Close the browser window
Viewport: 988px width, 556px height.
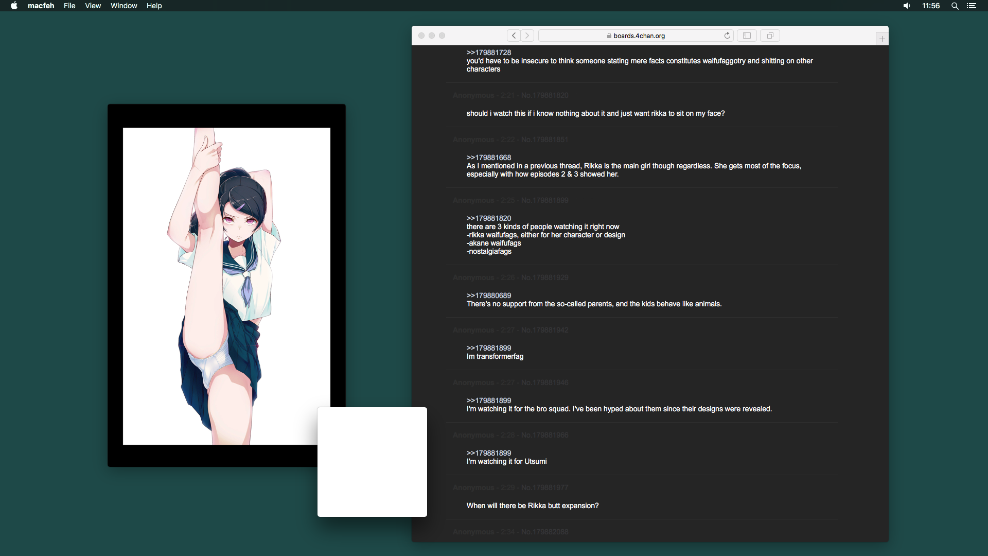(421, 36)
